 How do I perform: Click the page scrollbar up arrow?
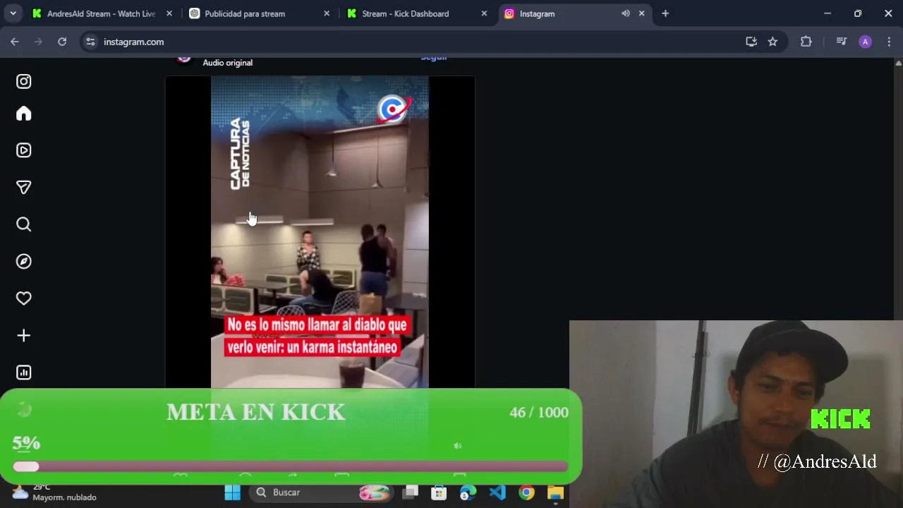click(x=897, y=64)
